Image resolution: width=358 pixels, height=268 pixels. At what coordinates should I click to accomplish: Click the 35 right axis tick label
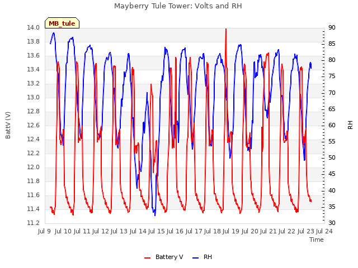[x=332, y=207]
